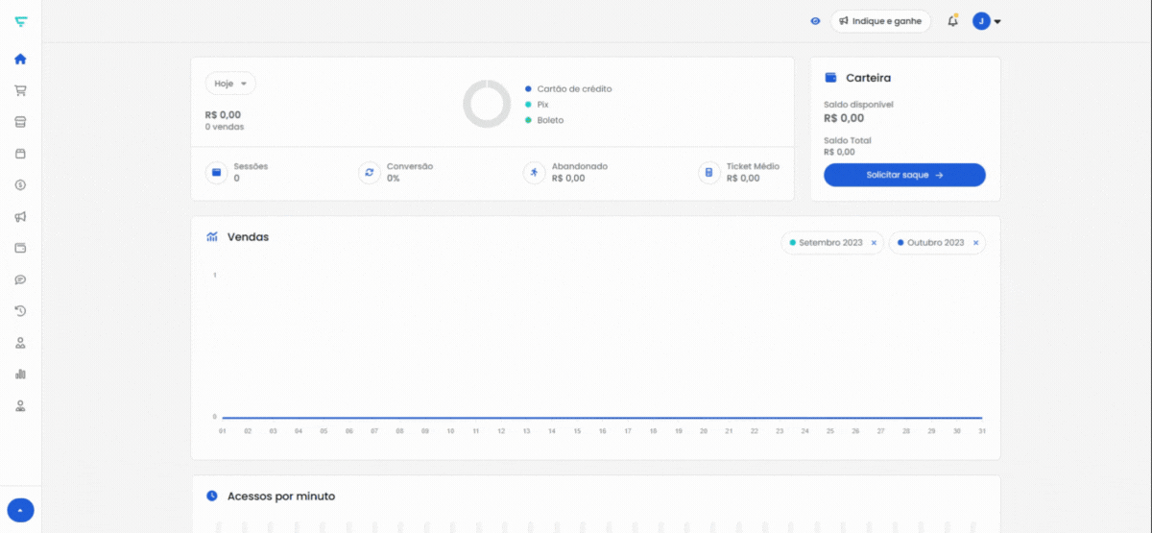Image resolution: width=1152 pixels, height=533 pixels.
Task: Click day 15 on Vendas chart axis
Action: pyautogui.click(x=577, y=431)
